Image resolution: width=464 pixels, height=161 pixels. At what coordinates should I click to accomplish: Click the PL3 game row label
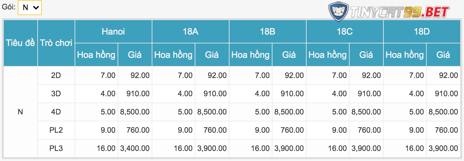tap(56, 148)
